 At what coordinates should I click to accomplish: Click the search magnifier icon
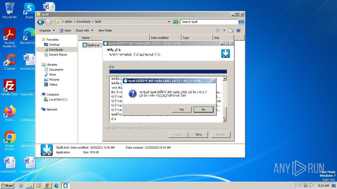(x=241, y=22)
